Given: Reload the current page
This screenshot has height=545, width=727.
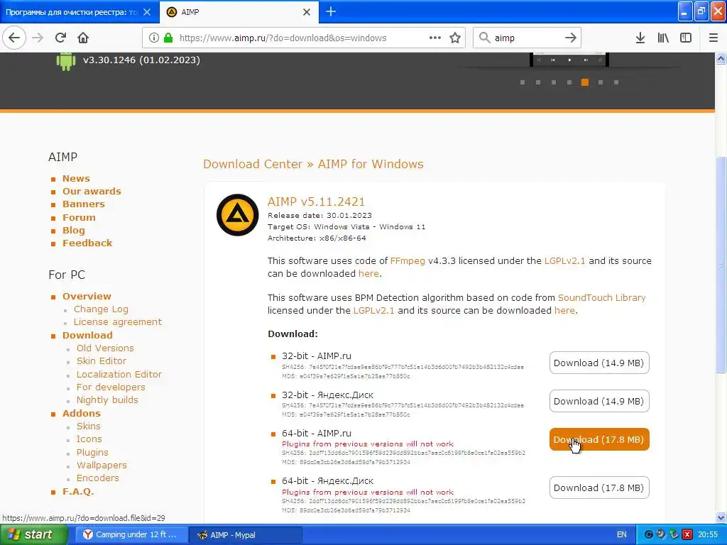Looking at the screenshot, I should click(x=60, y=38).
